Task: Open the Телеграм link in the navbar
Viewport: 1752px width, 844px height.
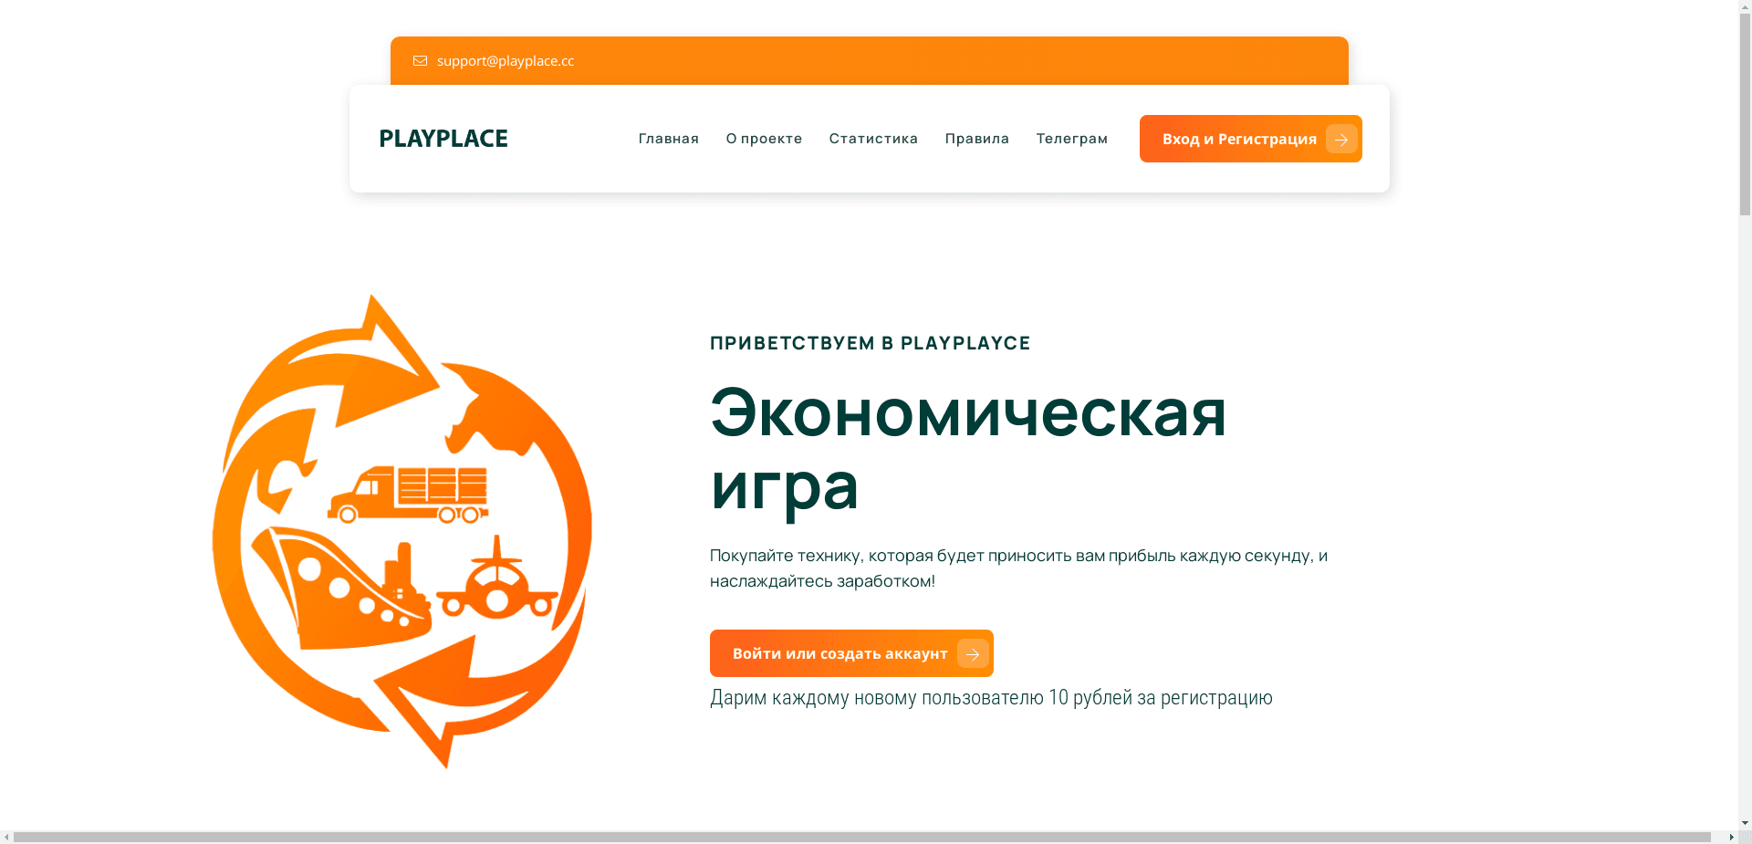Action: pyautogui.click(x=1071, y=138)
